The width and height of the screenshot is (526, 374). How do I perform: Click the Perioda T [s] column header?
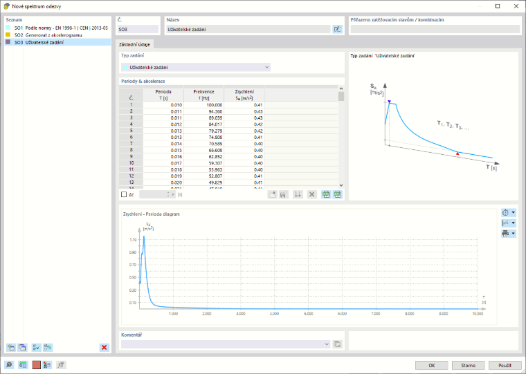(163, 95)
